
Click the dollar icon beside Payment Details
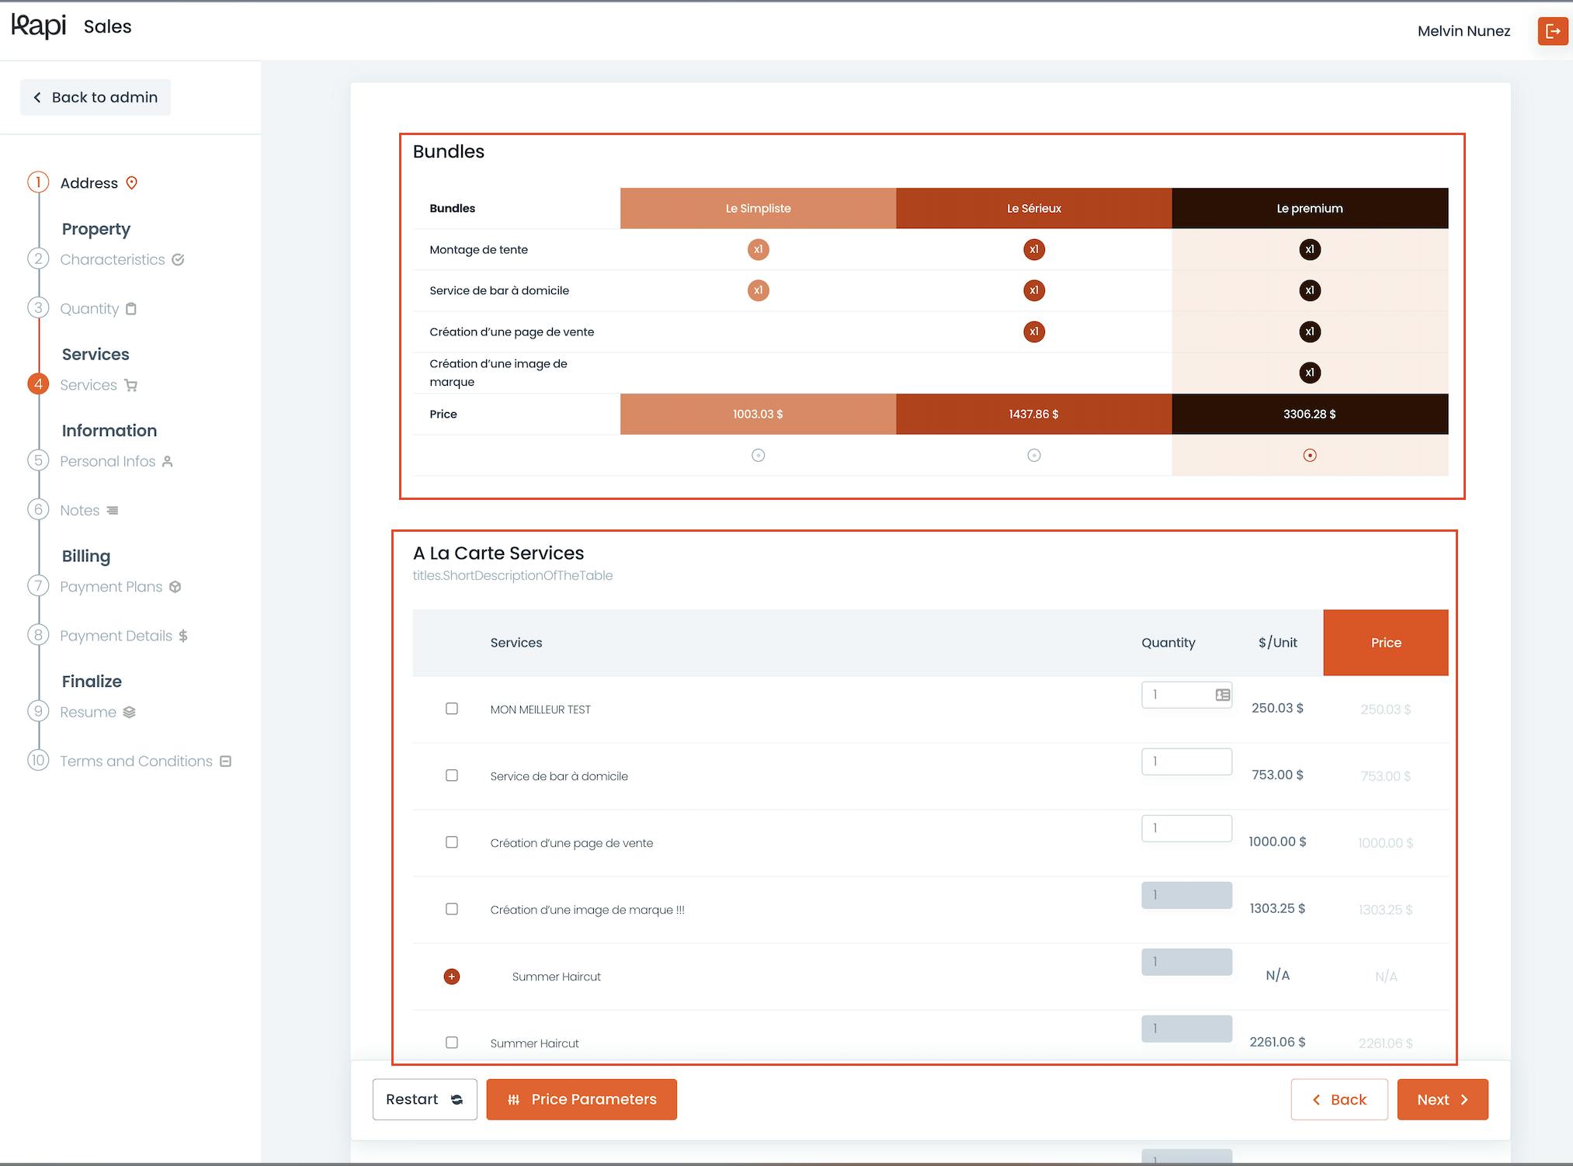(183, 636)
